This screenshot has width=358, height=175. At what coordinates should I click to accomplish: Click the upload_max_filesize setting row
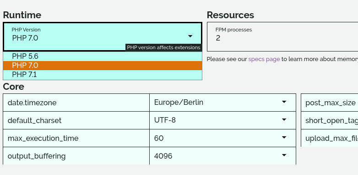(x=330, y=138)
